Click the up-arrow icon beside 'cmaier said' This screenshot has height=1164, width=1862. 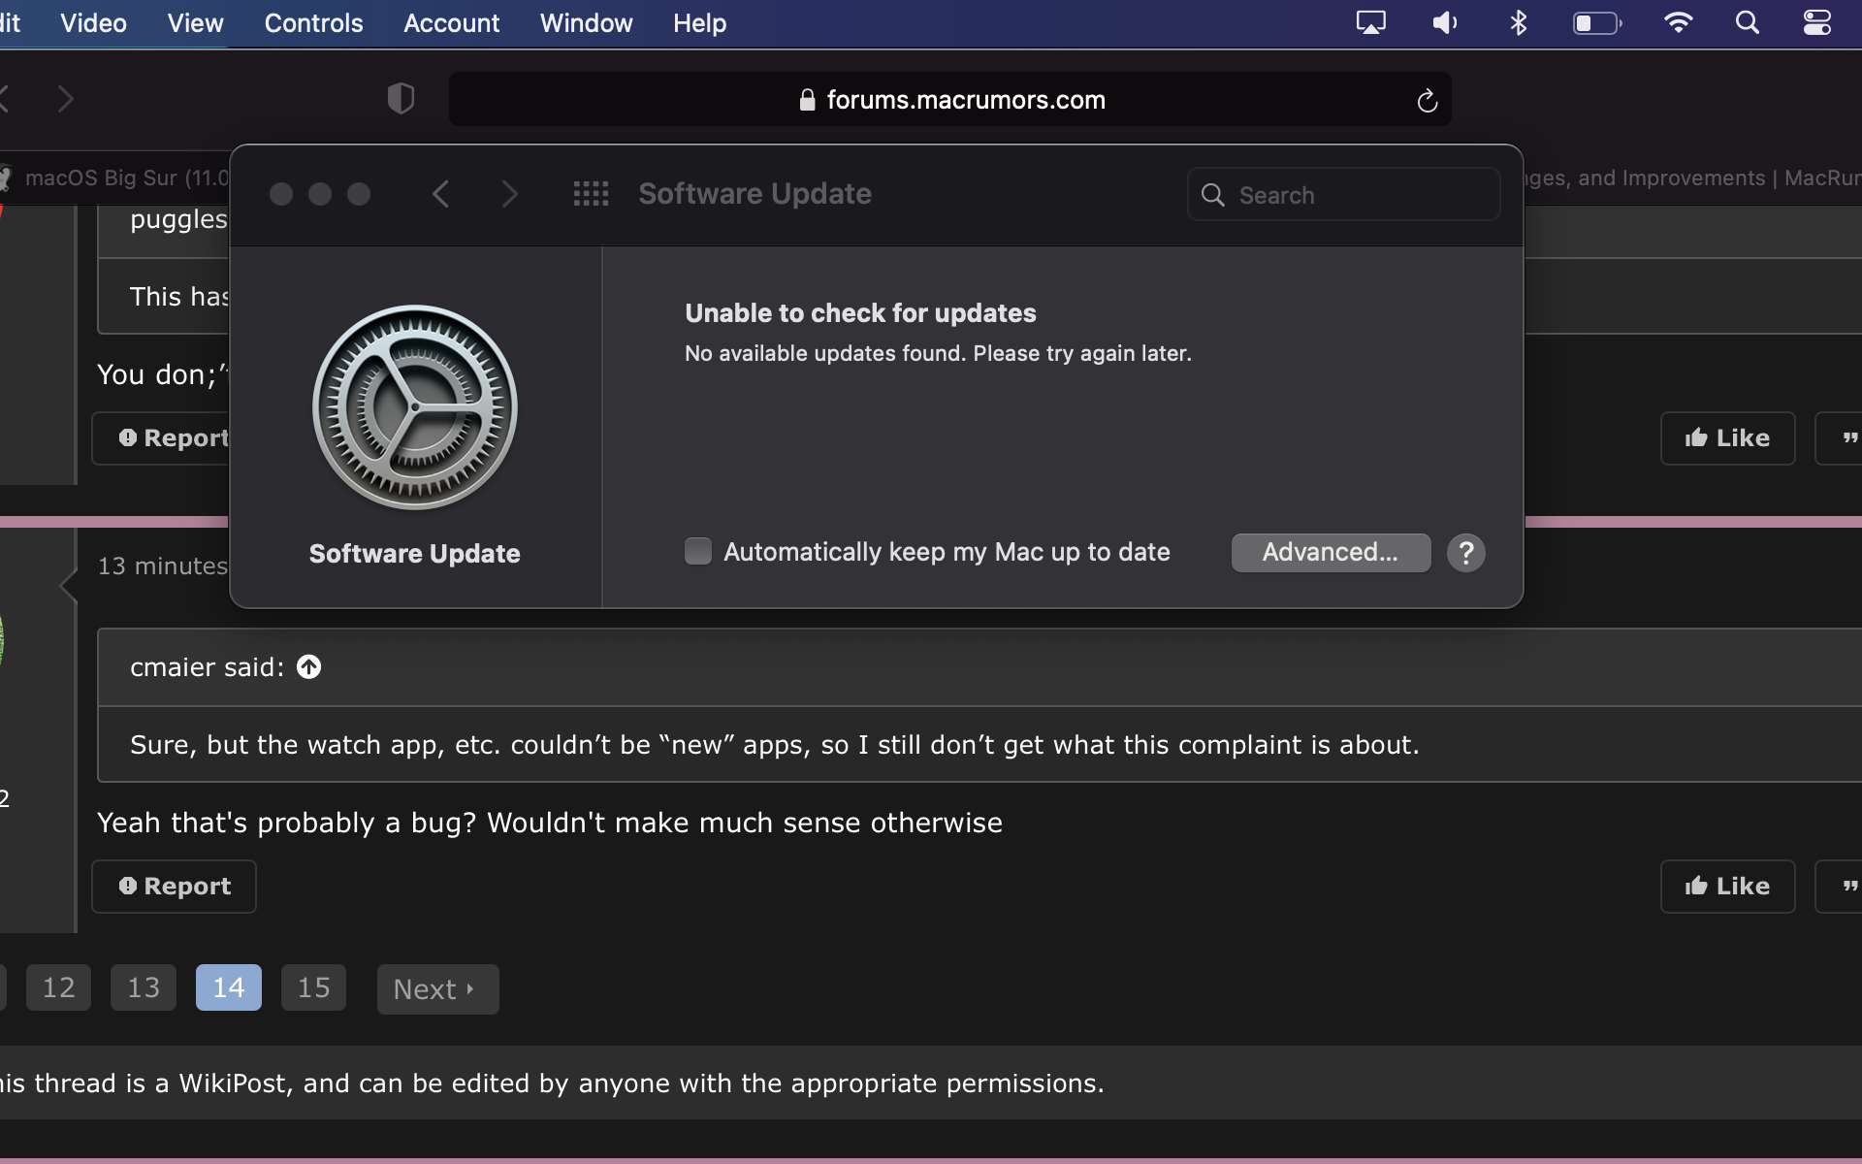click(308, 667)
